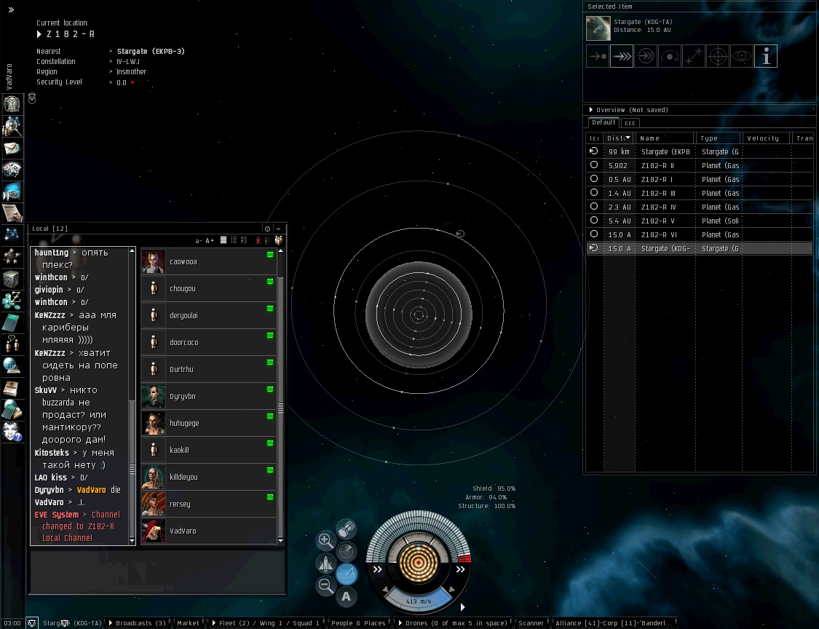This screenshot has width=819, height=629.
Task: Open People & Places bottom bar tab
Action: (358, 622)
